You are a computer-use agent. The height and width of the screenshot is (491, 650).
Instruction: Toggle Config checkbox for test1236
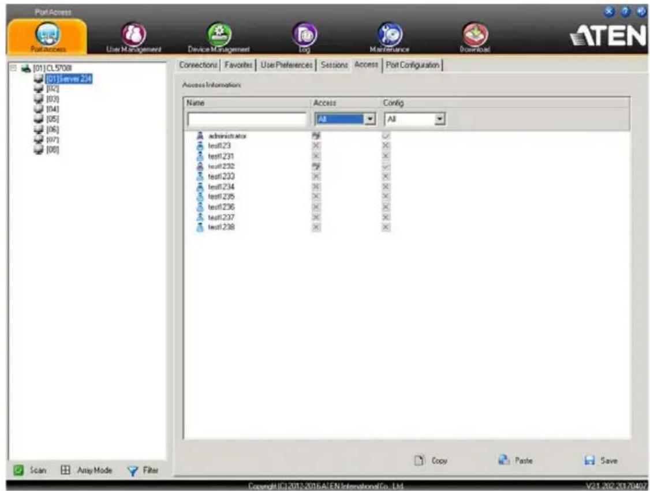coord(386,207)
